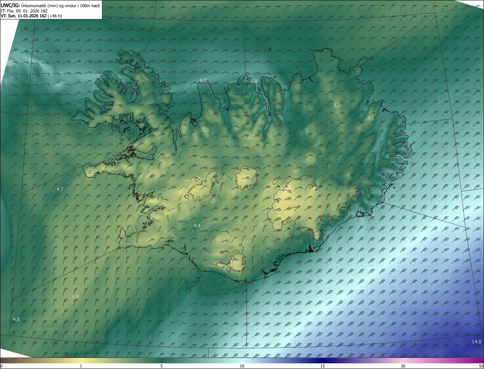484x369 pixels.
Task: Click the '50' tick label on the color scale
Action: click(x=481, y=366)
